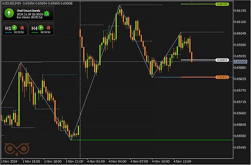This screenshot has width=251, height=165.
Task: Click the 0.65990 price axis label
Action: point(240,45)
